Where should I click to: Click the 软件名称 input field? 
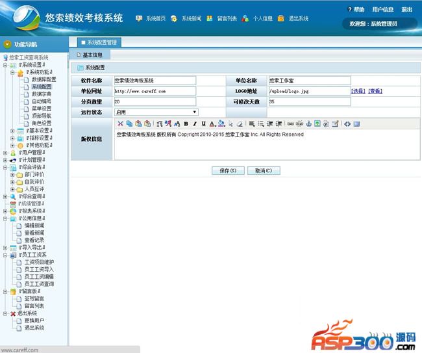tap(155, 81)
